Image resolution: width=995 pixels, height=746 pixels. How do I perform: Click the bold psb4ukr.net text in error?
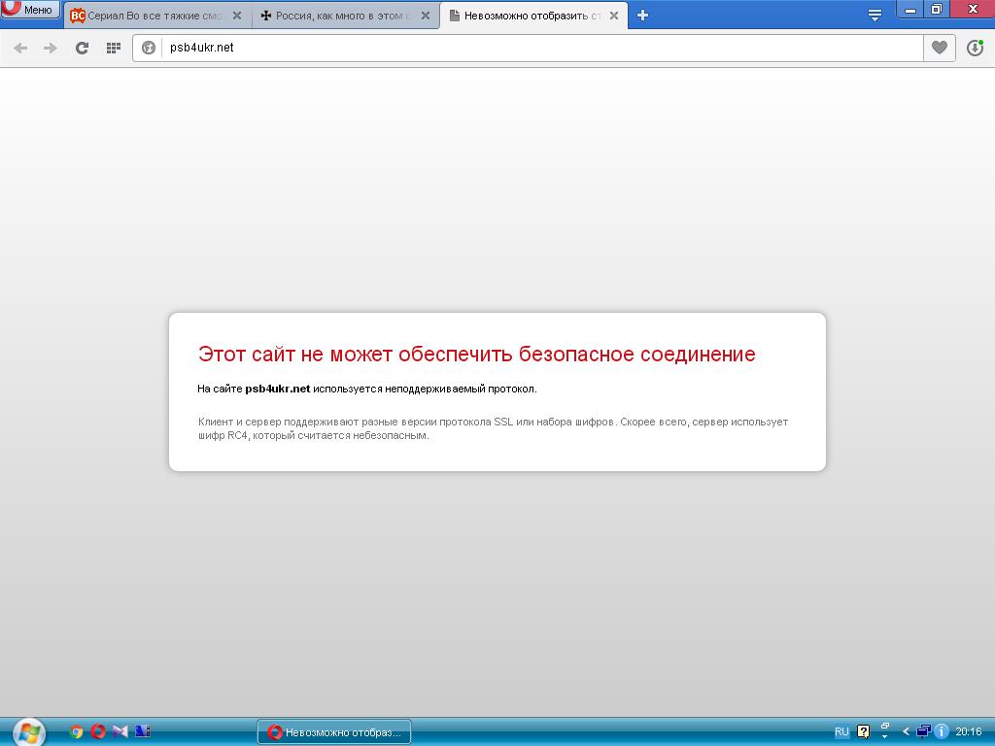[x=277, y=389]
